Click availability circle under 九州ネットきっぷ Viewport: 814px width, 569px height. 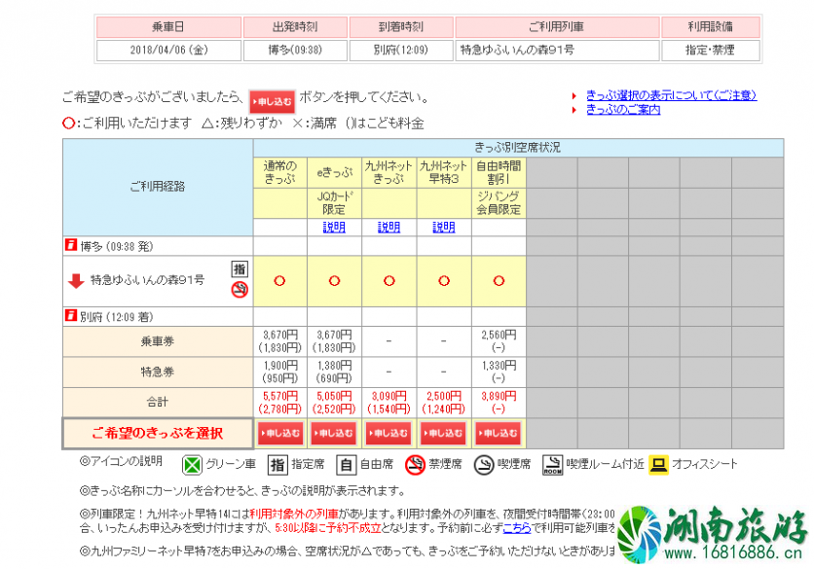389,281
